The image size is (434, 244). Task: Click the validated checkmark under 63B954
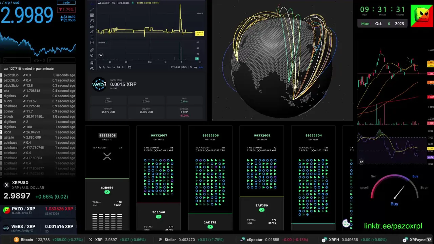tap(107, 192)
